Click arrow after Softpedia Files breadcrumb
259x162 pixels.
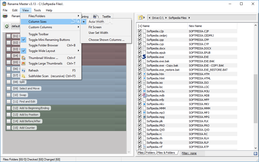[x=189, y=18]
